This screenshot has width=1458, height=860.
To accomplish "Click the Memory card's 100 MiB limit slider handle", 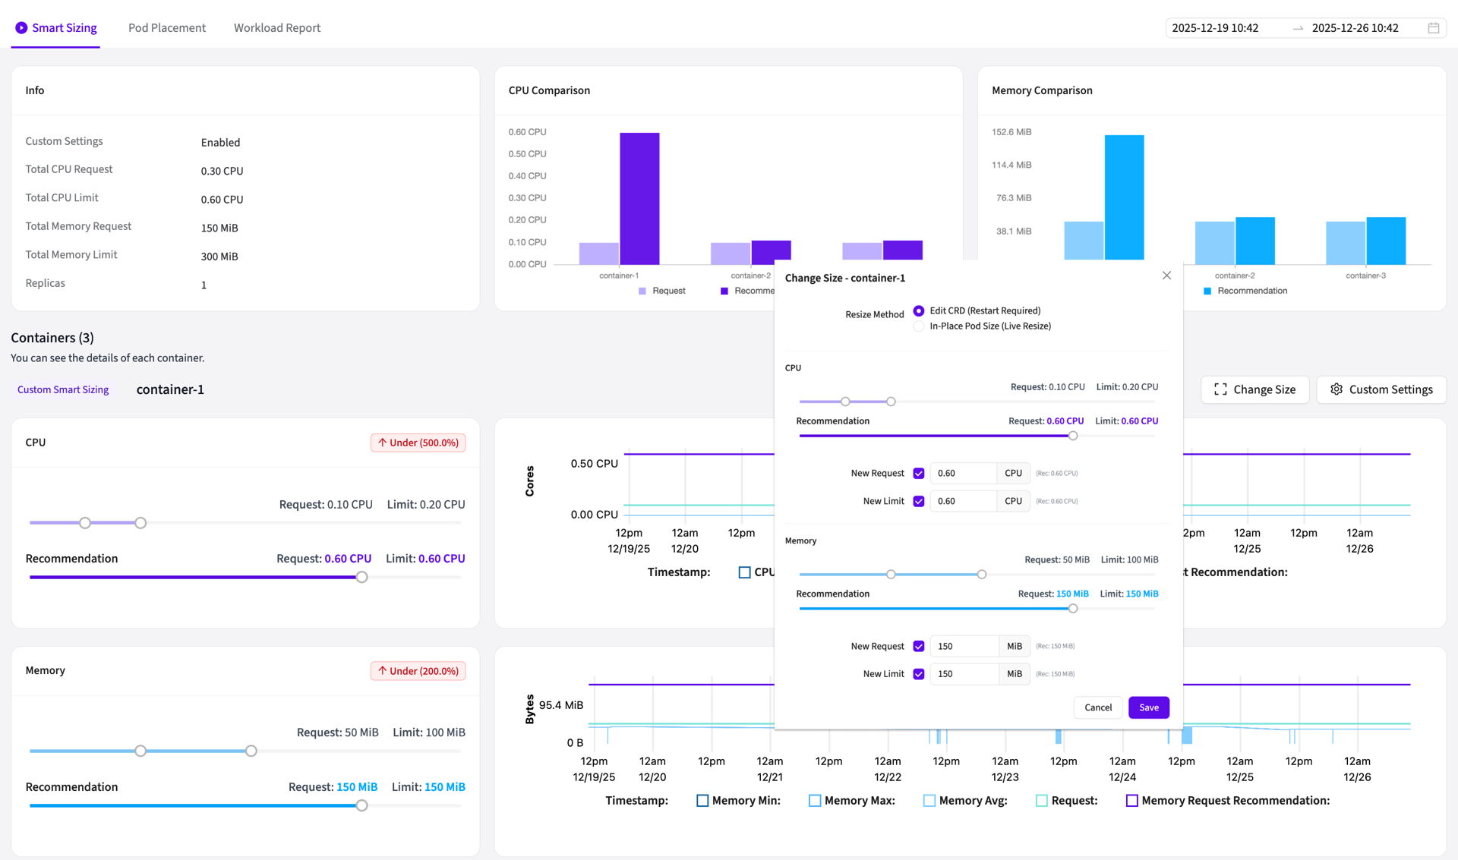I will pyautogui.click(x=251, y=751).
